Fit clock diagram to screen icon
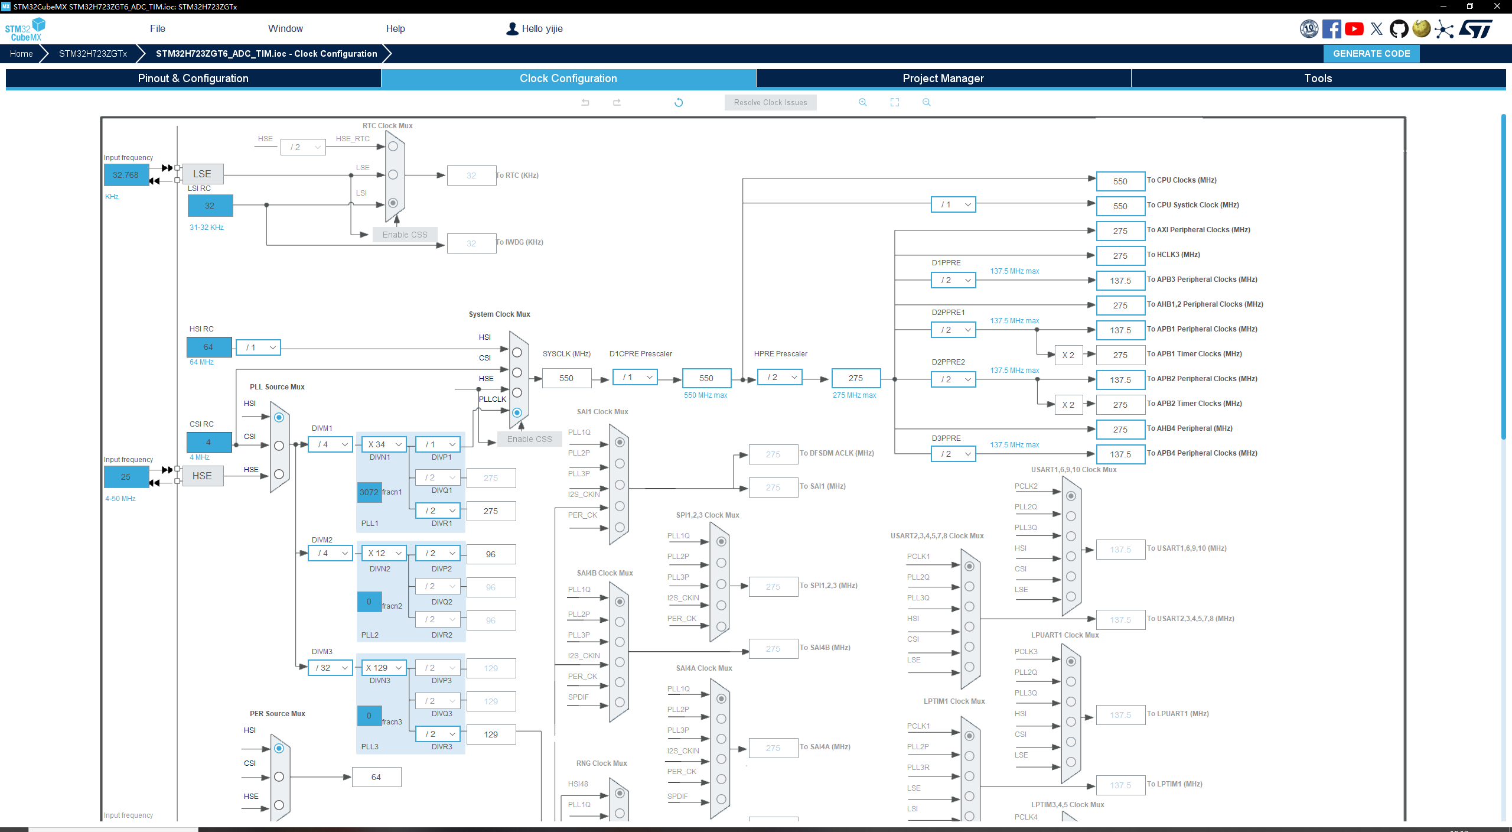Screen dimensions: 1512x832 (895, 102)
